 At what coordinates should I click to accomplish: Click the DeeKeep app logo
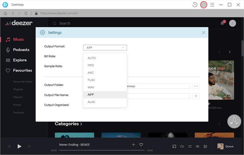[x=5, y=5]
